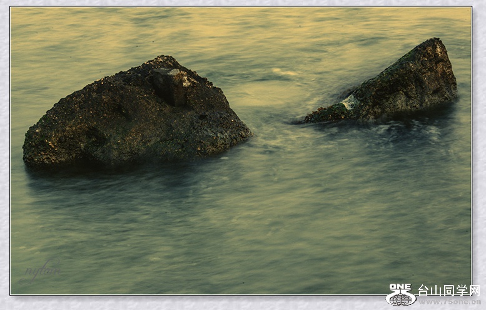486x310 pixels.
Task: Open the www.75one.cn URL watermark
Action: pos(449,302)
